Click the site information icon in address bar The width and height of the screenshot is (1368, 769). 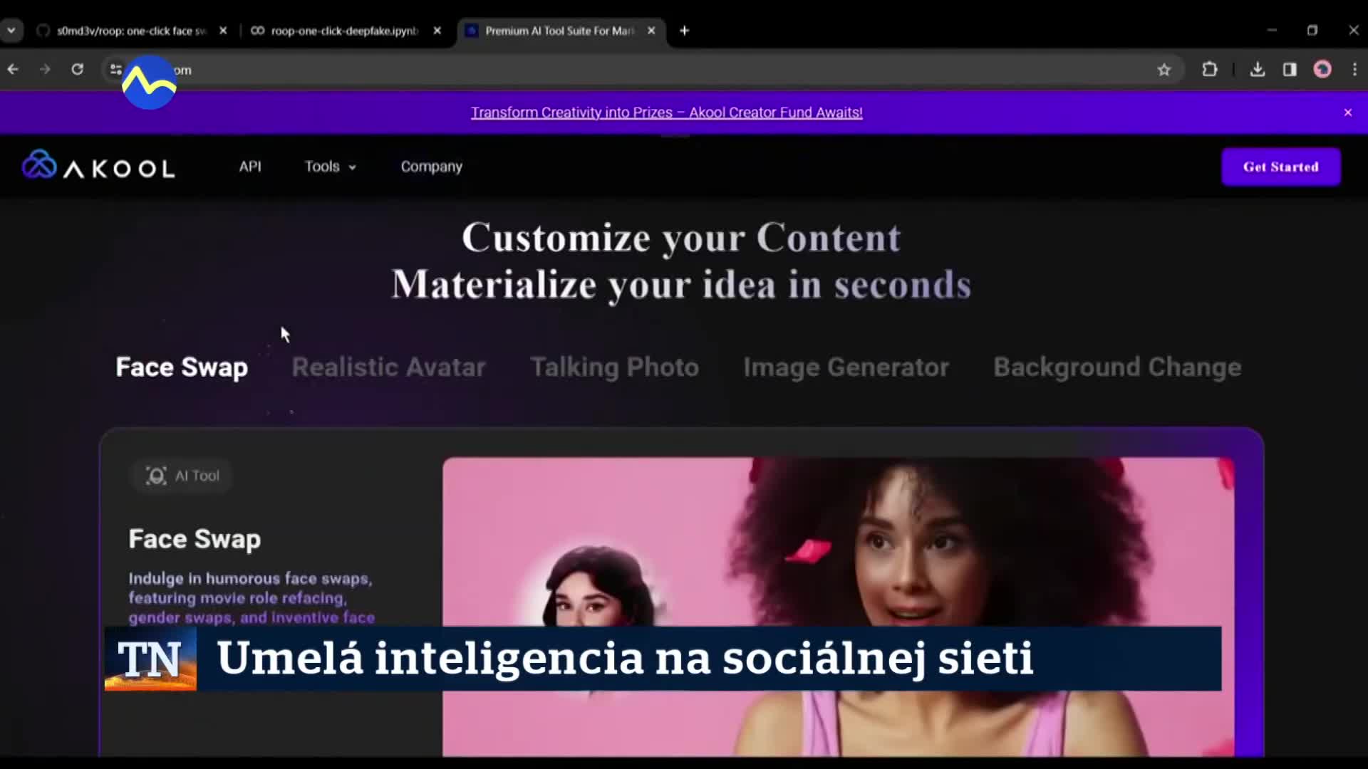point(115,69)
